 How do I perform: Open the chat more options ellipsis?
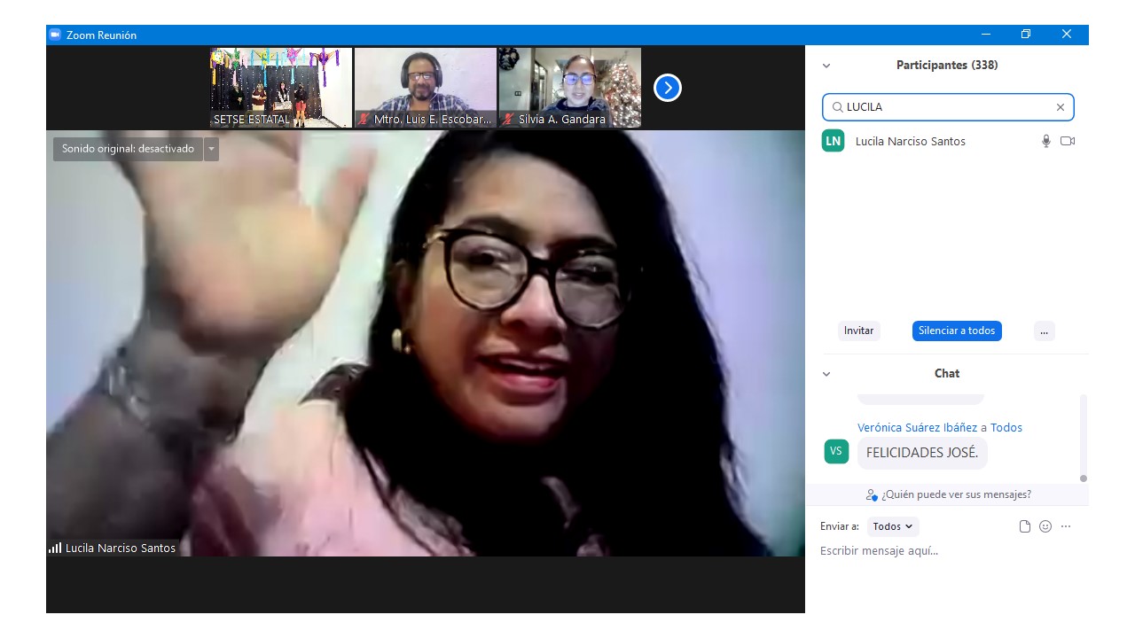1066,526
